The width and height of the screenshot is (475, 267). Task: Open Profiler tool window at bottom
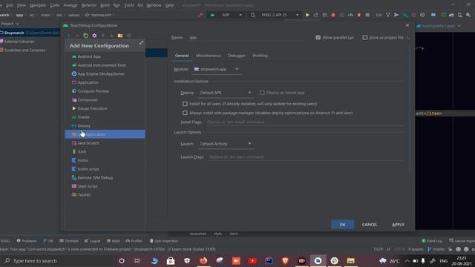pos(134,241)
